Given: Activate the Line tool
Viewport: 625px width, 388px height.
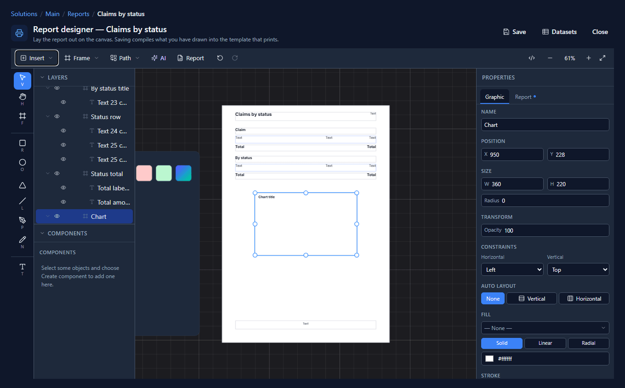Looking at the screenshot, I should coord(23,204).
